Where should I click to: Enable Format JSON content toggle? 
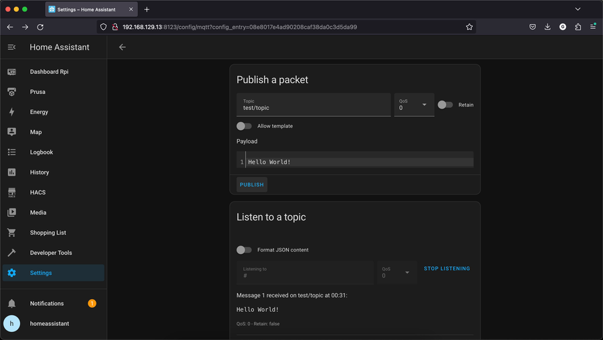click(x=244, y=250)
